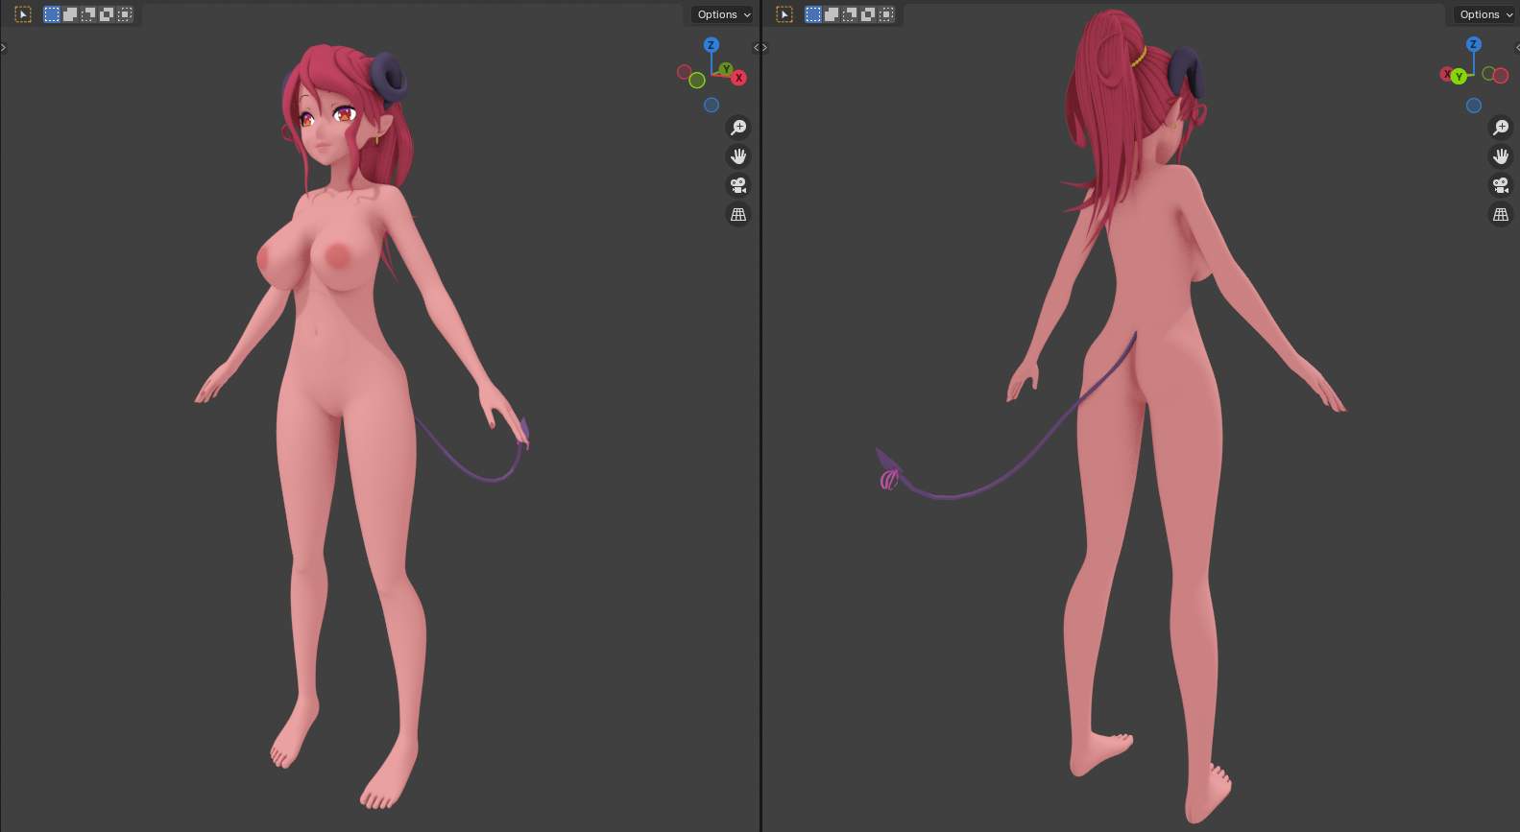Click the zoom magnifier in right viewport
This screenshot has height=832, width=1520.
coord(1501,128)
